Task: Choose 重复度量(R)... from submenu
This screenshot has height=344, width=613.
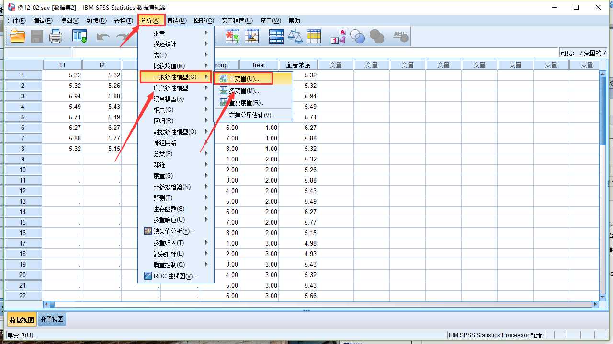Action: point(253,103)
